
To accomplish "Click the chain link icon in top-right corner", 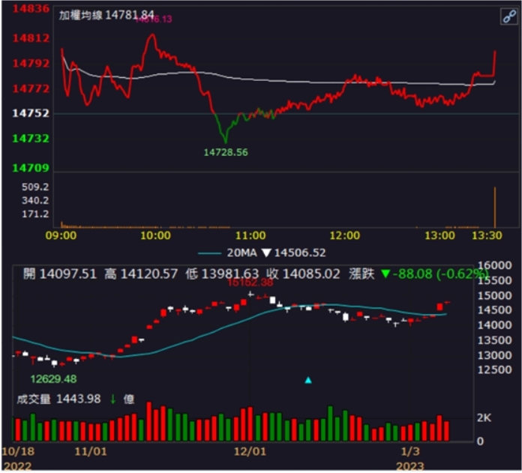I will click(x=508, y=18).
